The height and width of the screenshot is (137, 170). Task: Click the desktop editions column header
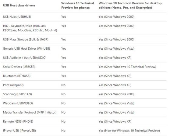pyautogui.click(x=130, y=5)
